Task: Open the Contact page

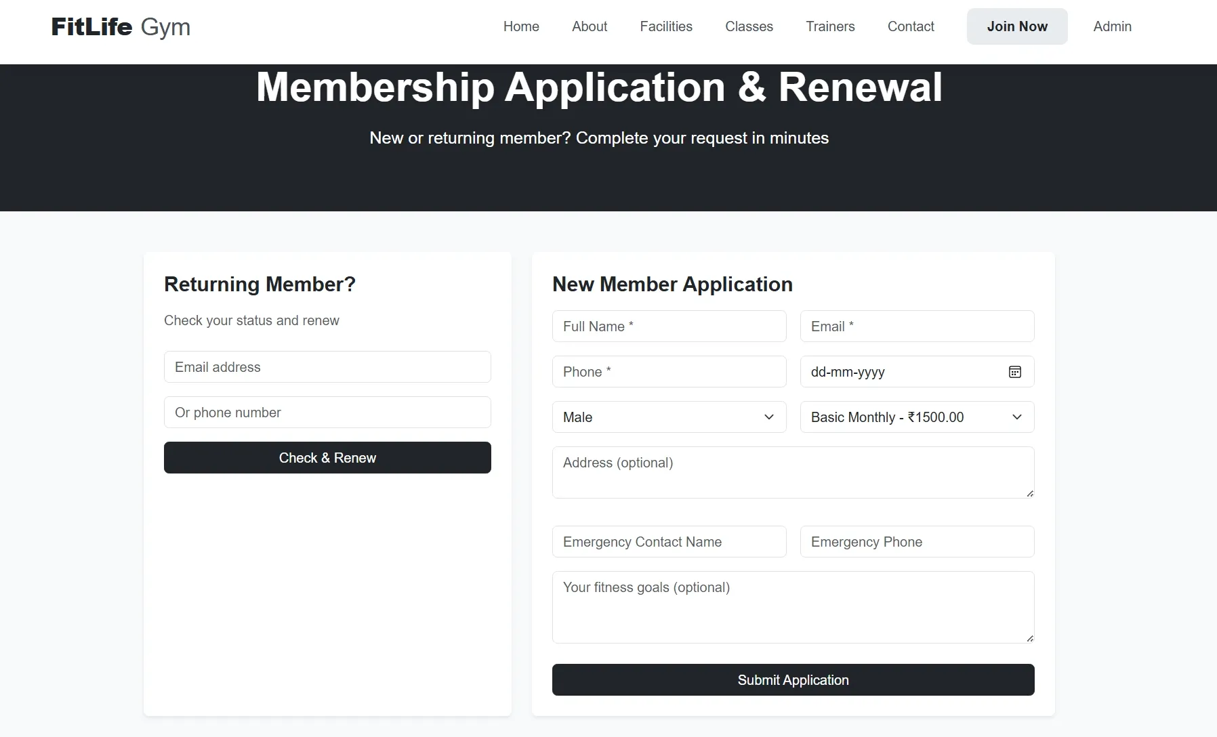Action: [911, 26]
